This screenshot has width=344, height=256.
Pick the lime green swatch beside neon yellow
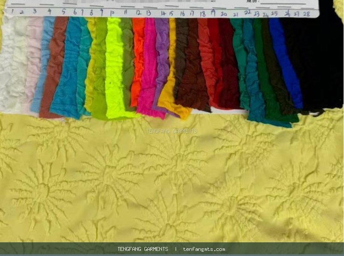point(100,70)
